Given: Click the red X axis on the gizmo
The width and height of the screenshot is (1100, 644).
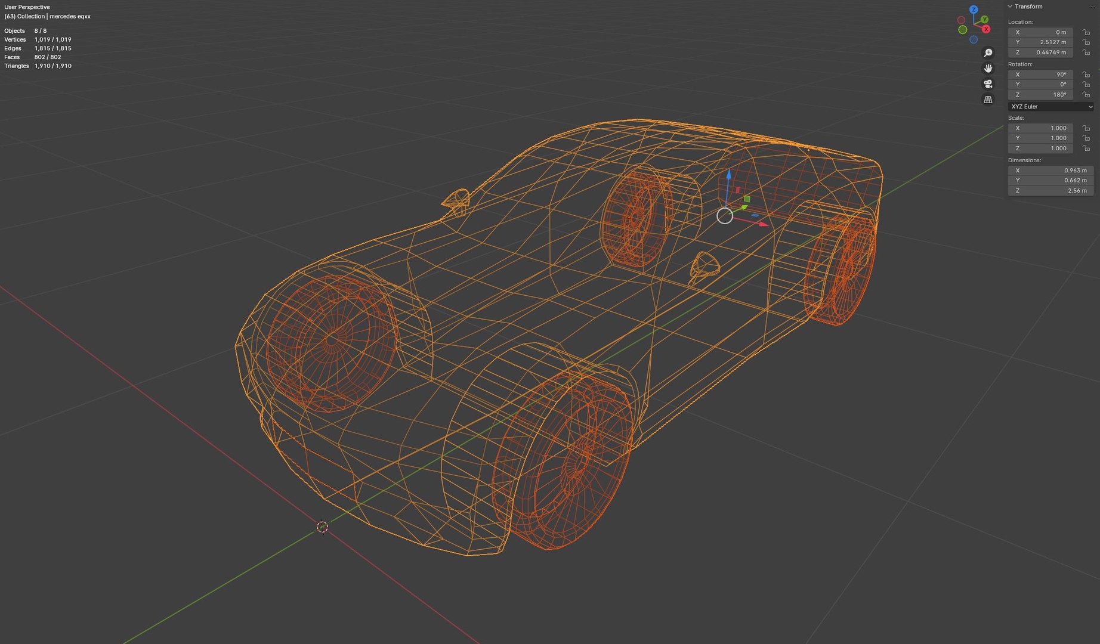Looking at the screenshot, I should point(986,29).
